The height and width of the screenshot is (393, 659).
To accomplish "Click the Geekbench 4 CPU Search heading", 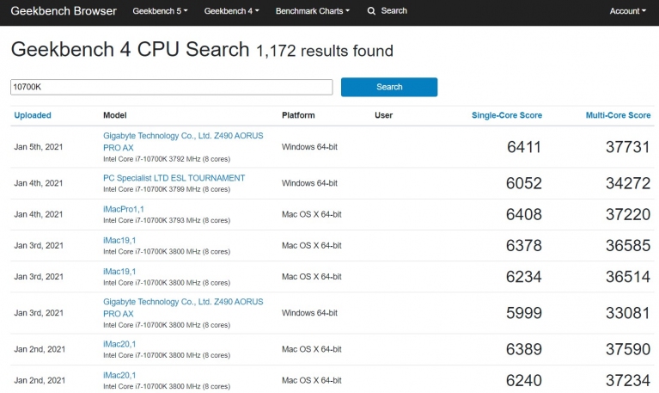I will [x=130, y=50].
